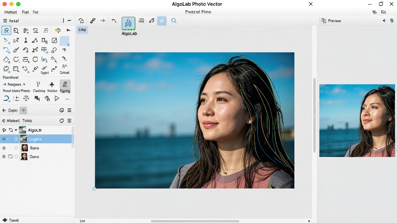This screenshot has width=397, height=223.
Task: Open the 'for' menu
Action: coord(35,12)
